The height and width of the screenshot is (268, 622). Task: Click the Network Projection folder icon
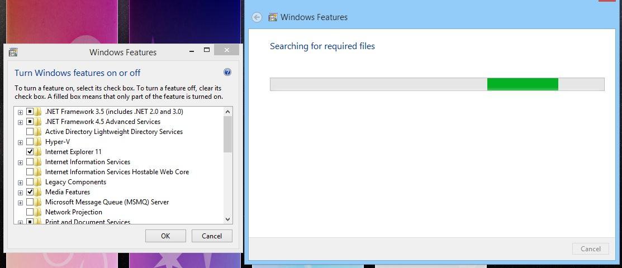coord(38,212)
